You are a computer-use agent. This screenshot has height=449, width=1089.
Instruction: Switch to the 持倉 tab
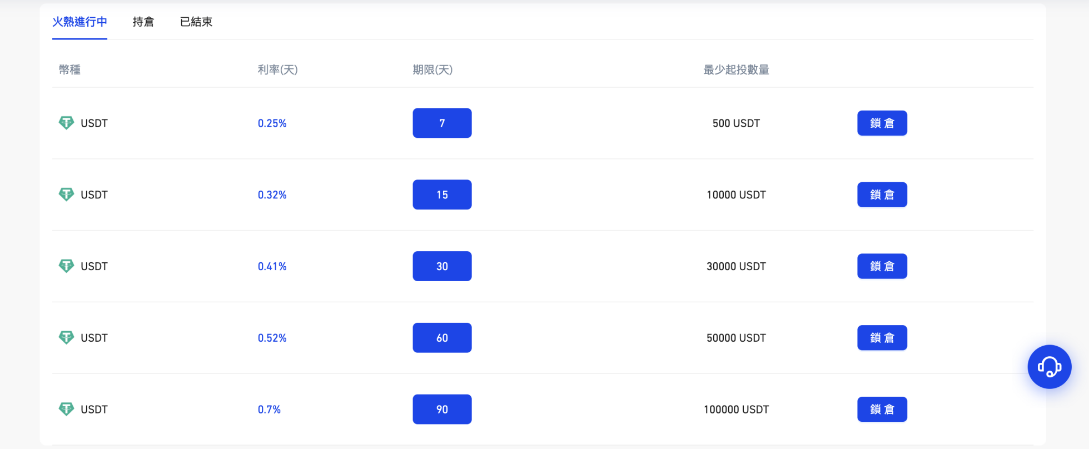point(143,22)
